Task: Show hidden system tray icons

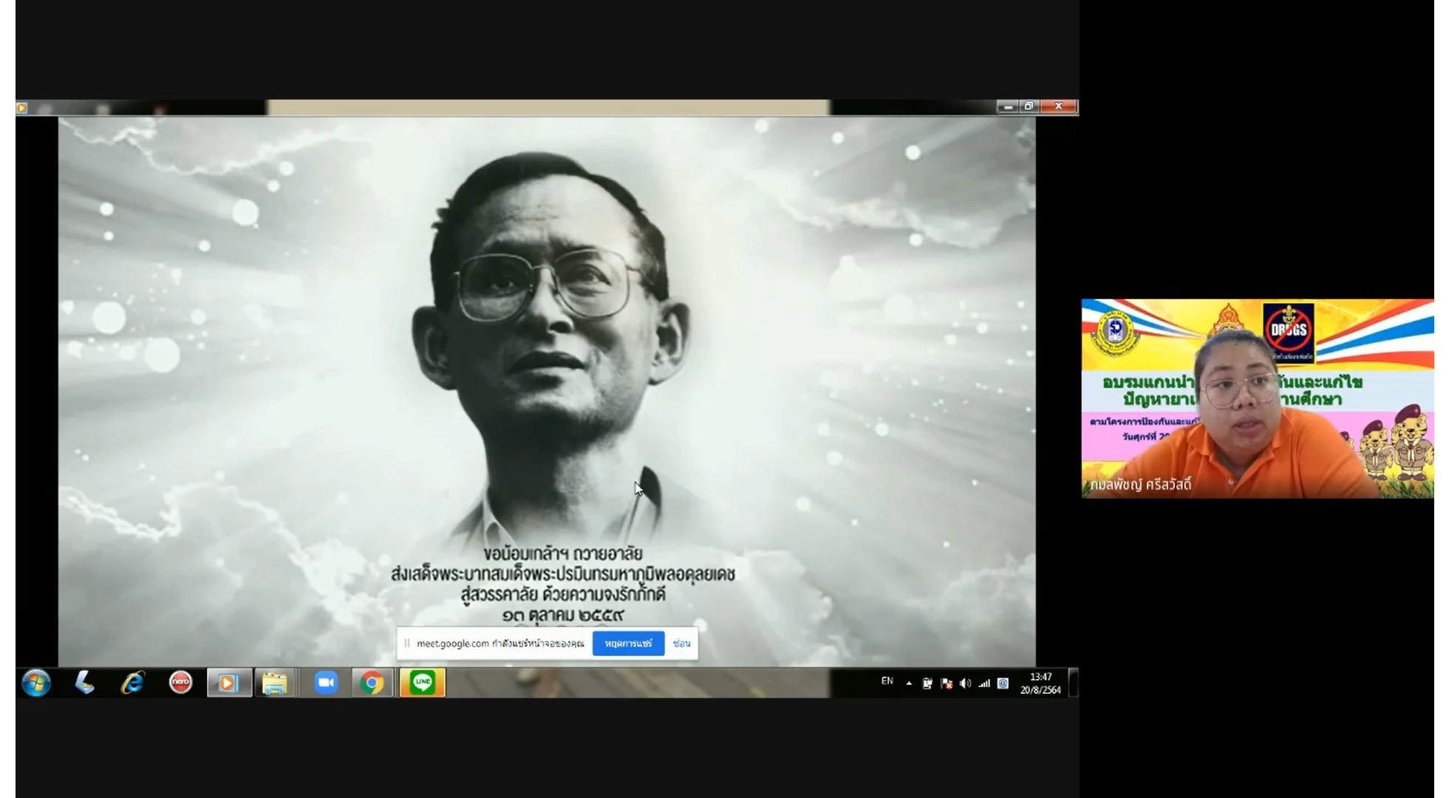Action: (909, 683)
